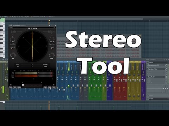The width and height of the screenshot is (169, 126).
Task: Click the Right pan knob
Action: (x=52, y=55)
